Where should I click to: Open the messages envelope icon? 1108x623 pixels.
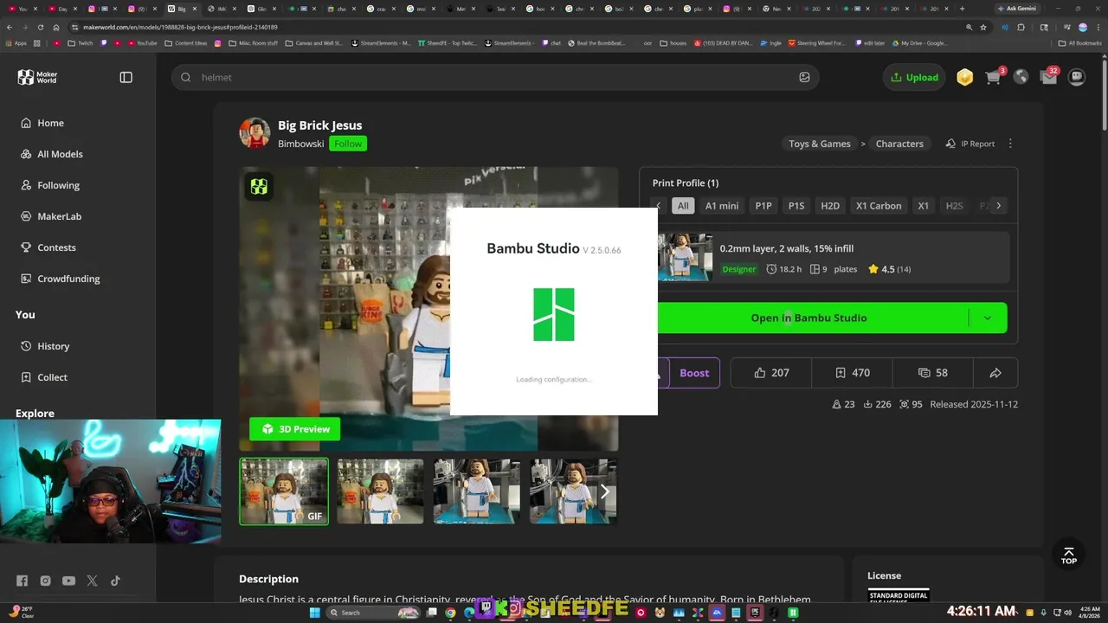pyautogui.click(x=1048, y=77)
